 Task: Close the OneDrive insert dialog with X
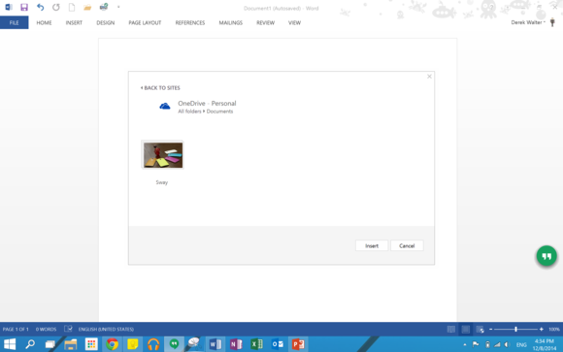429,77
